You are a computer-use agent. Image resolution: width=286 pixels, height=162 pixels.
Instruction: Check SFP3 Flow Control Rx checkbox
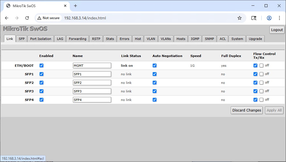[x=262, y=91]
